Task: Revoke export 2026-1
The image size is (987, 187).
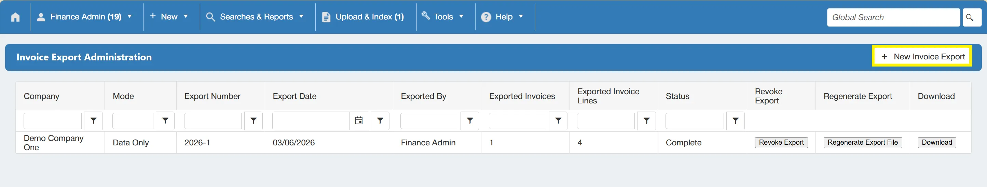Action: pos(781,142)
